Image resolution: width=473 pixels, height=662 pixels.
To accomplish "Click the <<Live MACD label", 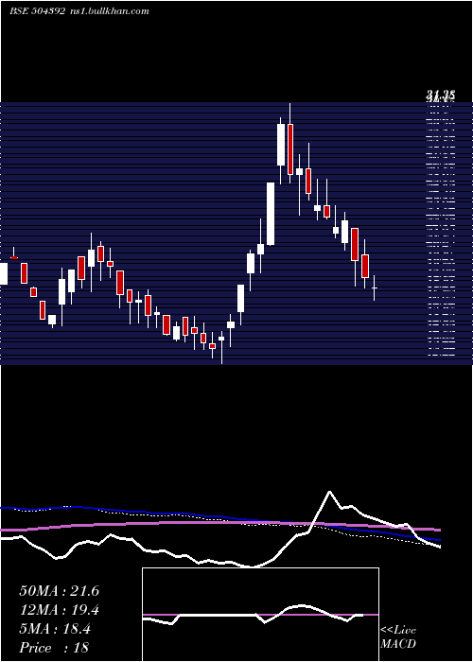I will [398, 637].
